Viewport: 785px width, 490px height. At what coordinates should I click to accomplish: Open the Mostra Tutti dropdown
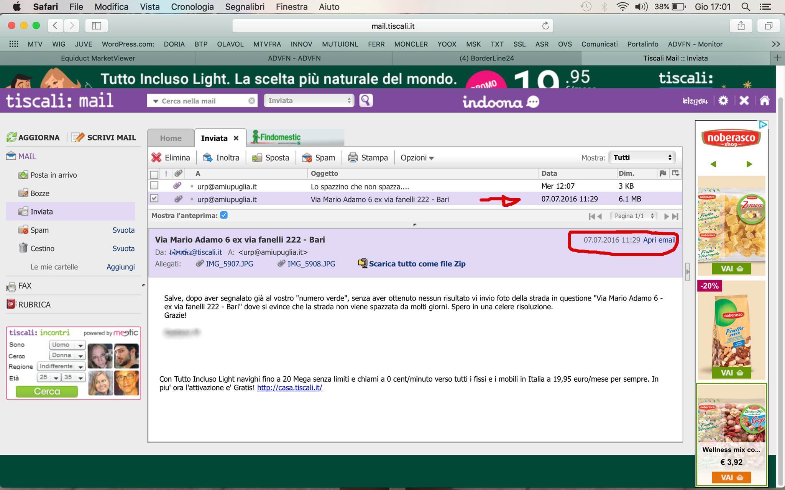pyautogui.click(x=642, y=157)
